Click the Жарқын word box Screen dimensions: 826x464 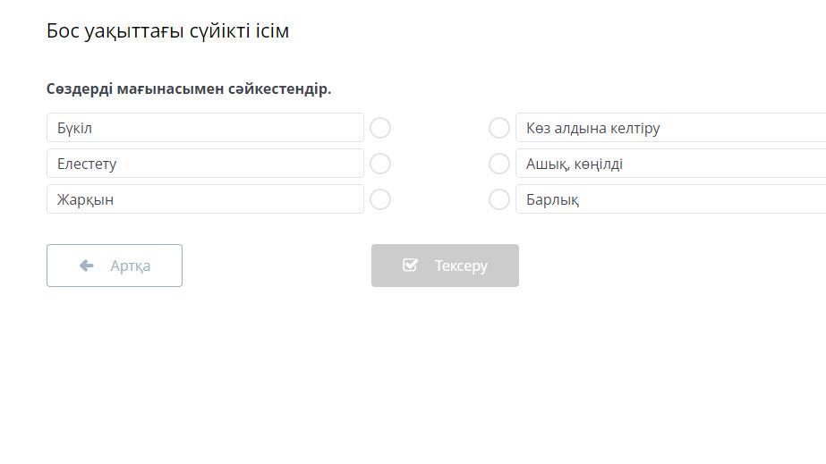point(205,199)
